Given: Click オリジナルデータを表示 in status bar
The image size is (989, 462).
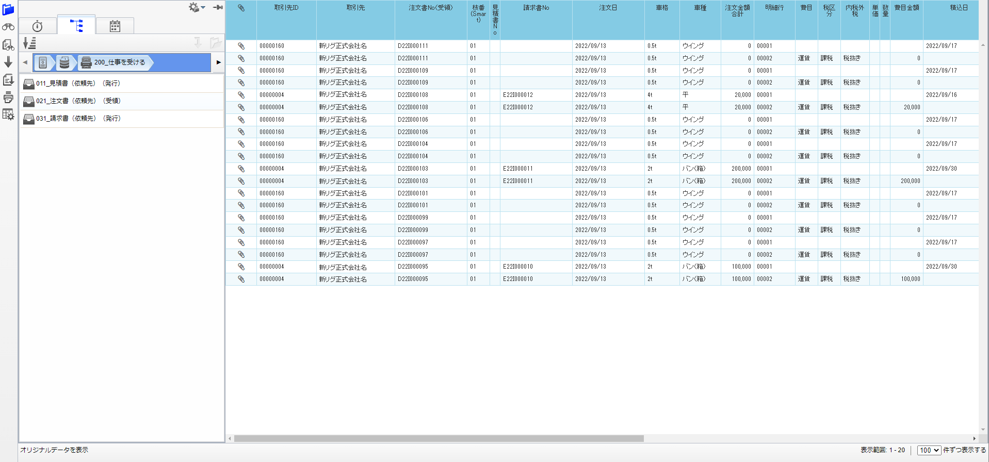Looking at the screenshot, I should tap(54, 450).
